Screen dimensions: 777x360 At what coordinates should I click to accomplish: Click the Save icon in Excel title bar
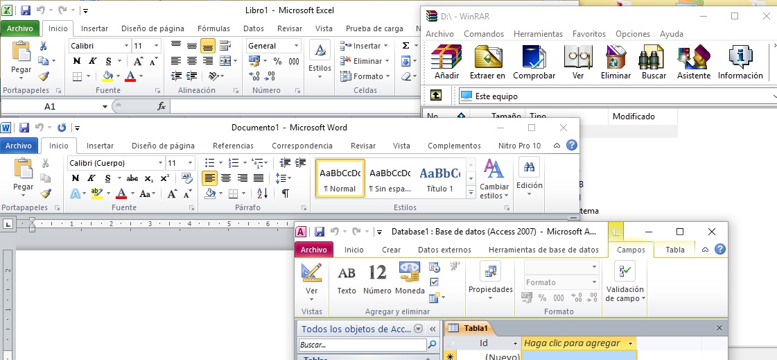click(26, 10)
